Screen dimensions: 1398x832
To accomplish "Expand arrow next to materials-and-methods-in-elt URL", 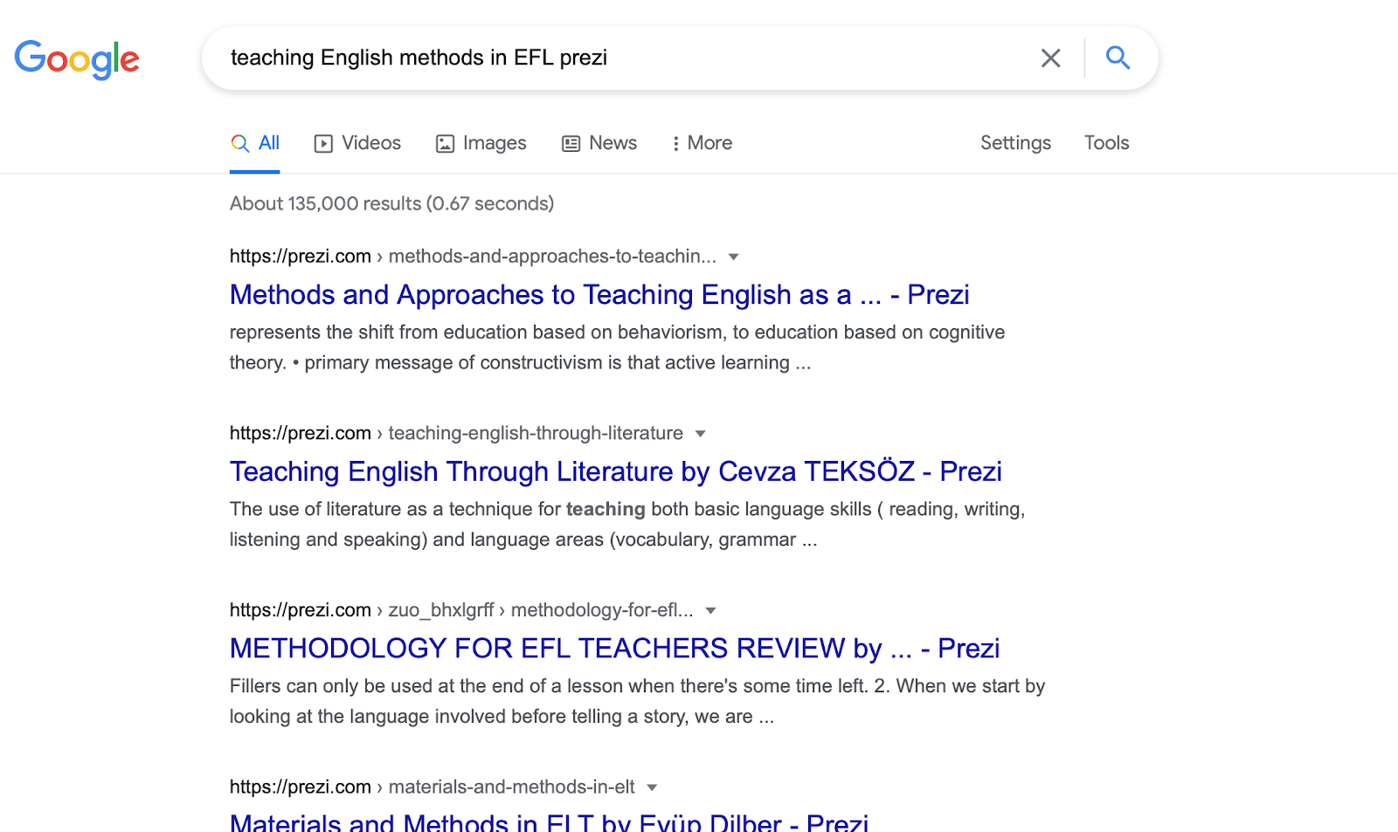I will pyautogui.click(x=652, y=787).
